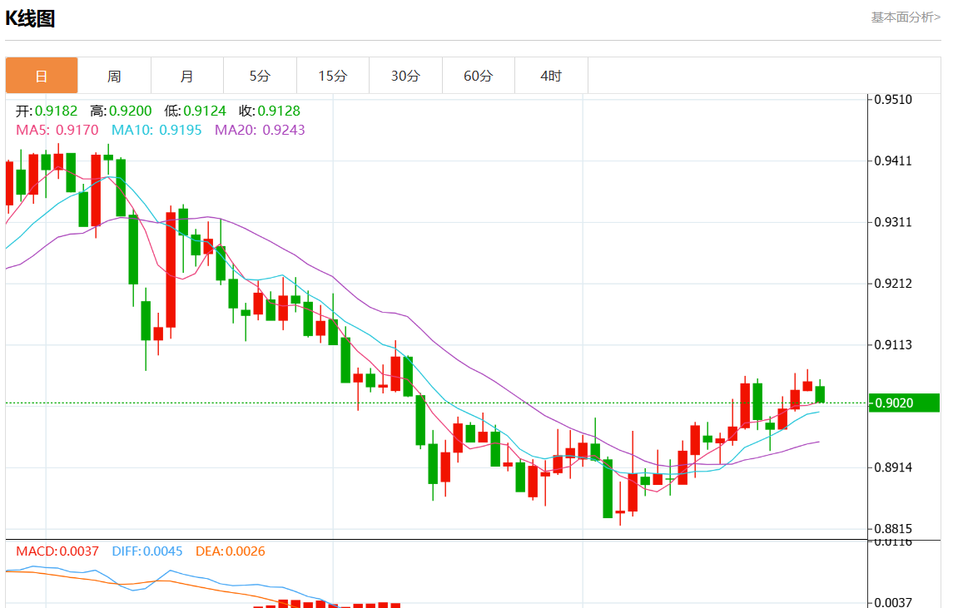Click the 0.9311 price axis label

pyautogui.click(x=893, y=222)
